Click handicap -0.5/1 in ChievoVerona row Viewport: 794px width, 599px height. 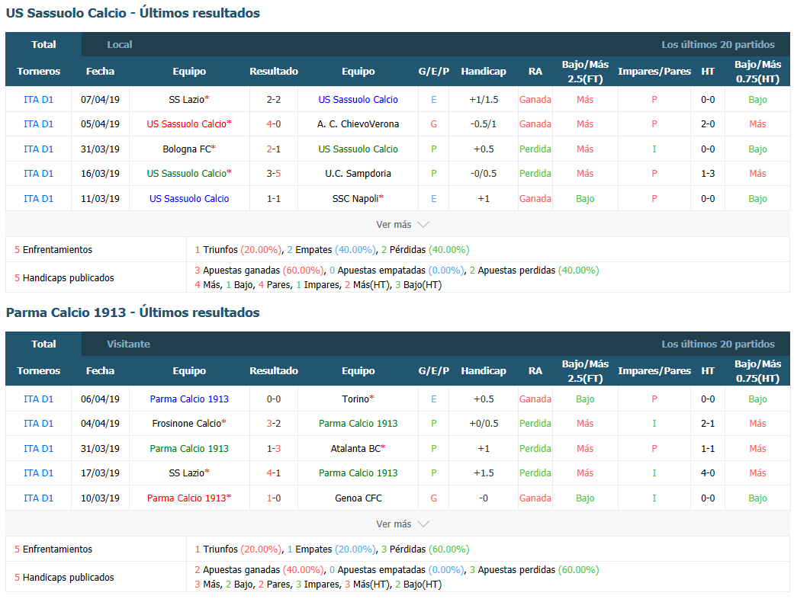[484, 124]
